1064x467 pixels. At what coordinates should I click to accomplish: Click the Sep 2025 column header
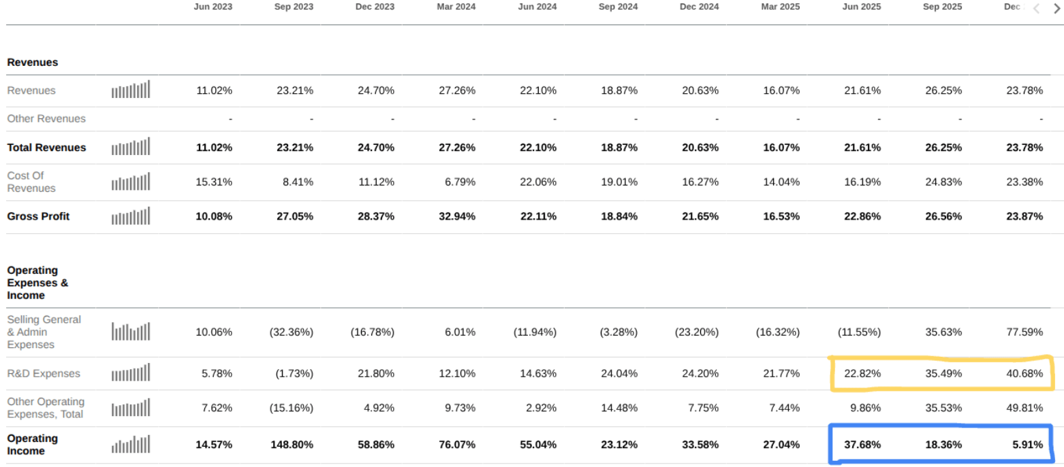tap(942, 7)
